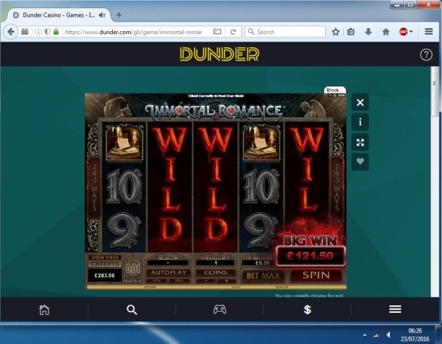Show hidden system tray icons arrow
This screenshot has height=344, width=442.
click(365, 335)
